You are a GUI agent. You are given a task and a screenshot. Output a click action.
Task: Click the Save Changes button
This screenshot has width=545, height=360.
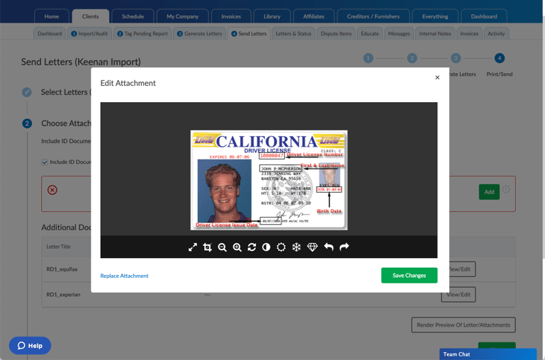pos(409,275)
